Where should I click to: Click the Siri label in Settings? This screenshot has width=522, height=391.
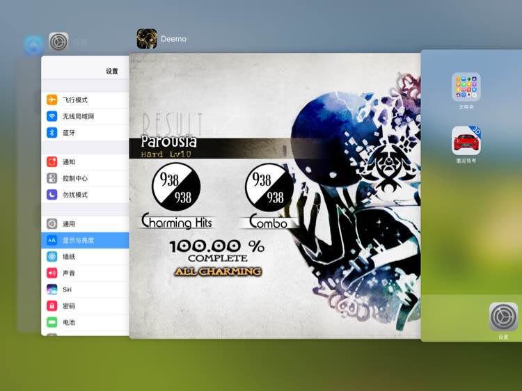pos(67,289)
